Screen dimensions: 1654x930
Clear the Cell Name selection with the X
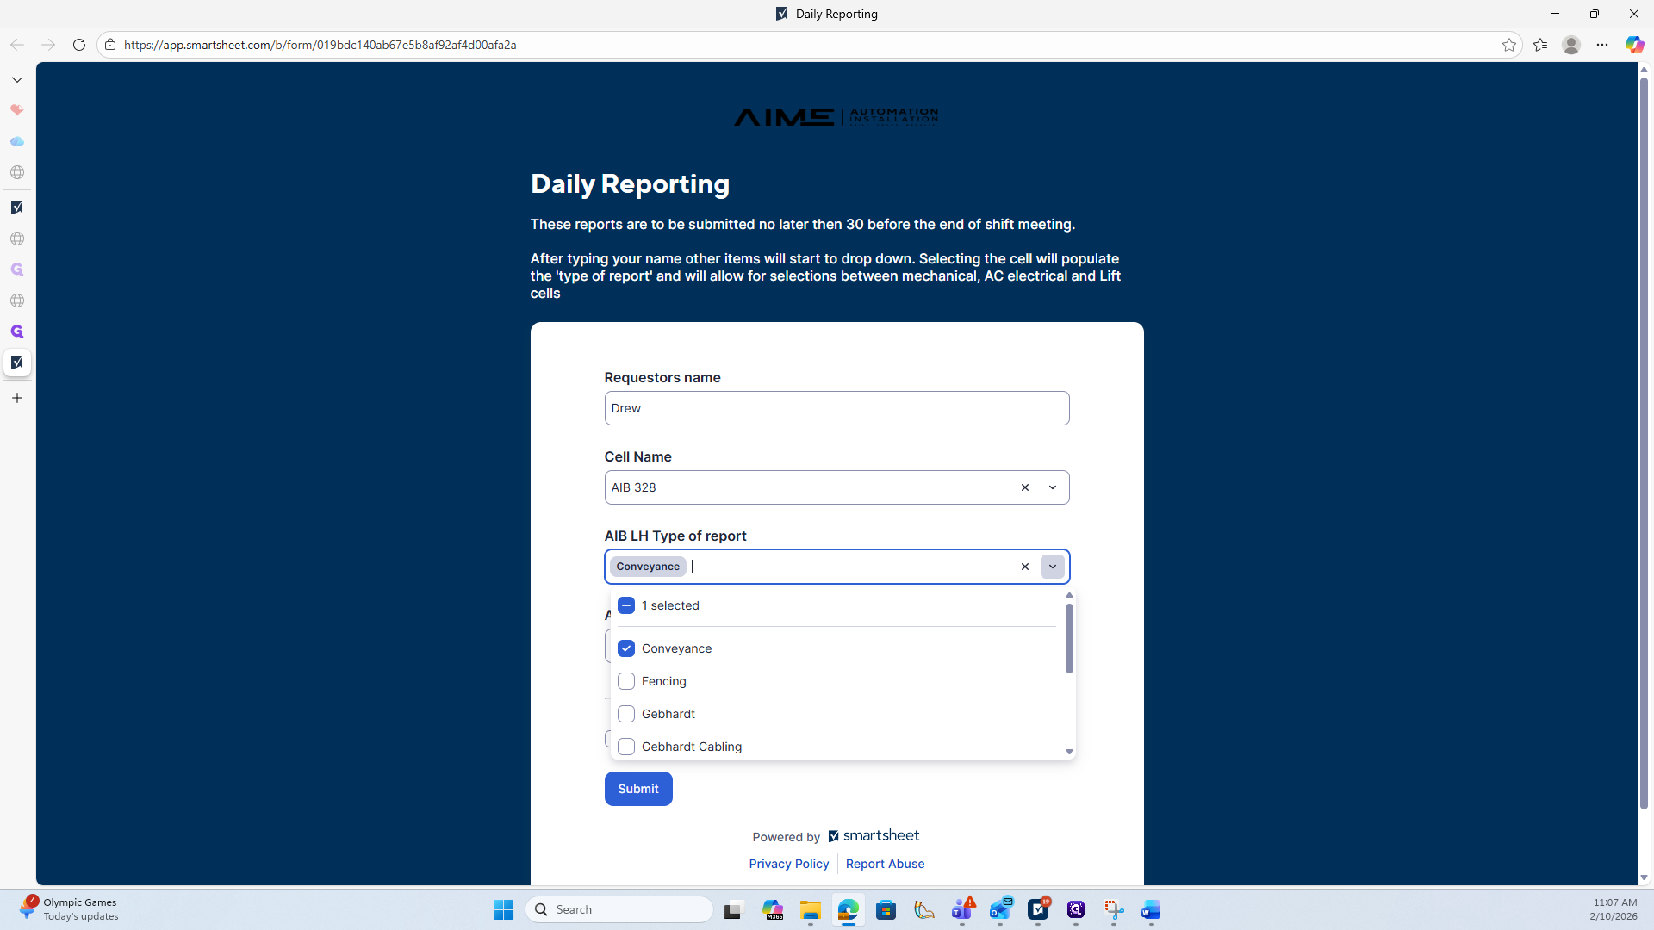pos(1024,487)
